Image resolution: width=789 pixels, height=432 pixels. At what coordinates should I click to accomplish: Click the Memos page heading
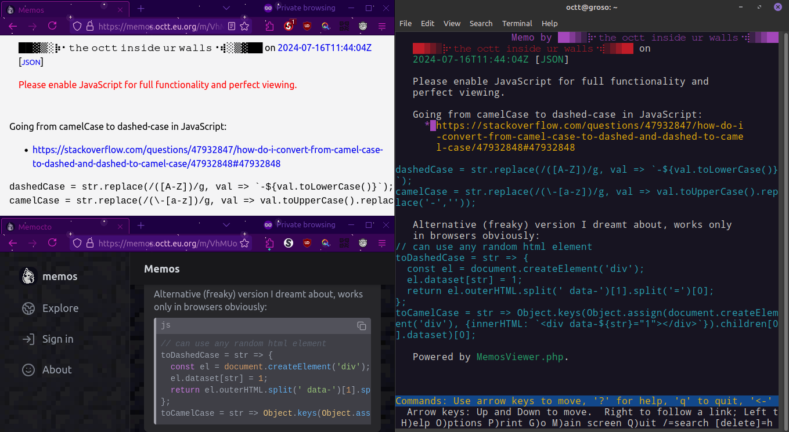[162, 269]
